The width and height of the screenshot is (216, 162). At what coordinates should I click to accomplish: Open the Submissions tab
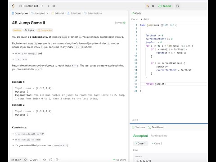tap(93, 13)
